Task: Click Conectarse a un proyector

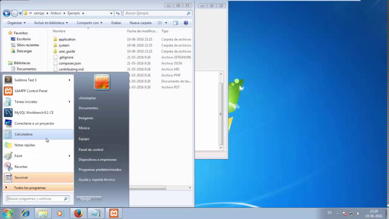Action: click(38, 123)
